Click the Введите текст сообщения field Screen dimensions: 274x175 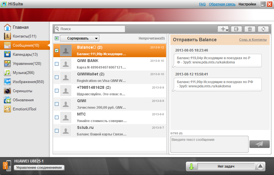[x=209, y=144]
